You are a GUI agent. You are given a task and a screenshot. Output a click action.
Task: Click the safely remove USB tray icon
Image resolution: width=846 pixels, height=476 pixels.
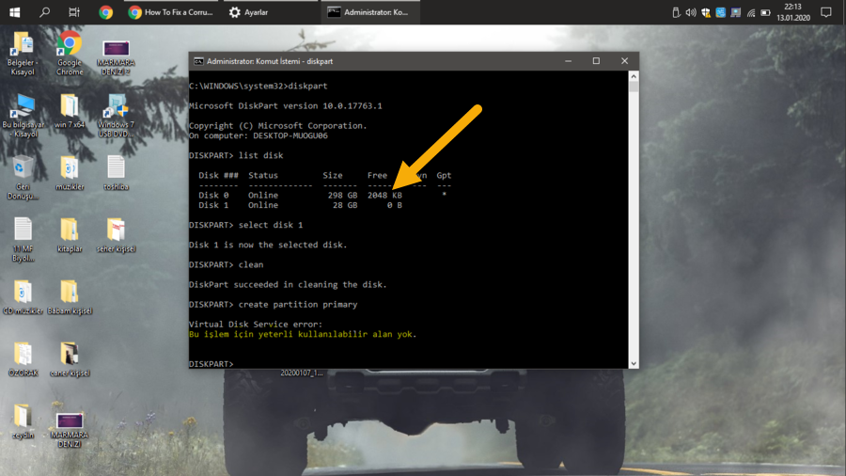coord(676,12)
